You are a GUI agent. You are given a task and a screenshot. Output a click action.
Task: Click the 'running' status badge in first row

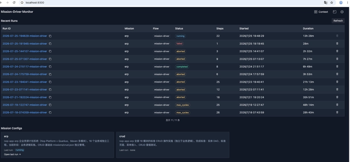coord(180,36)
